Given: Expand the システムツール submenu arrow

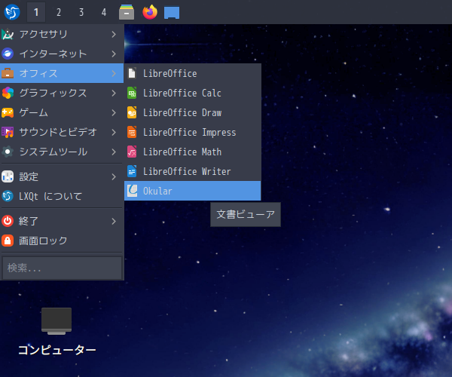Looking at the screenshot, I should pyautogui.click(x=114, y=152).
